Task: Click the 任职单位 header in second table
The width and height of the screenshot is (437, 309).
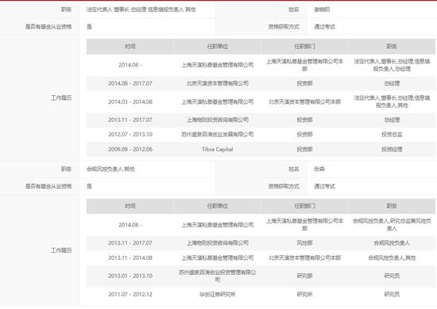Action: pos(218,206)
